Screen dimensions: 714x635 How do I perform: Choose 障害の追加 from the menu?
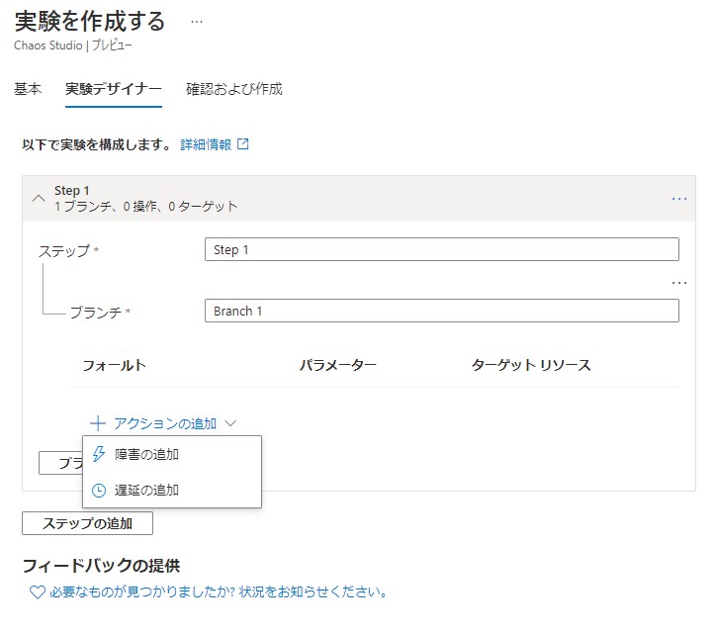(172, 454)
